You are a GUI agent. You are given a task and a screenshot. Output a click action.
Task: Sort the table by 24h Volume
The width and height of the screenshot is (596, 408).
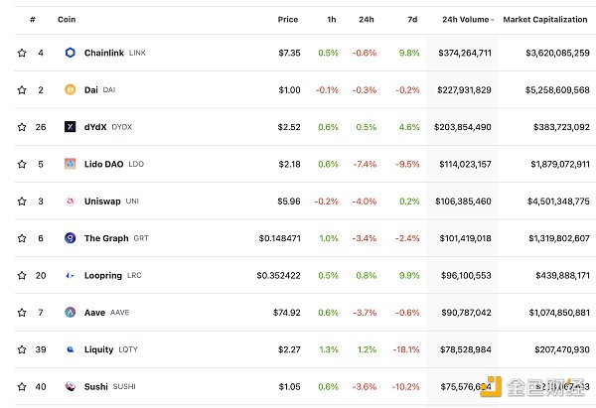point(463,19)
